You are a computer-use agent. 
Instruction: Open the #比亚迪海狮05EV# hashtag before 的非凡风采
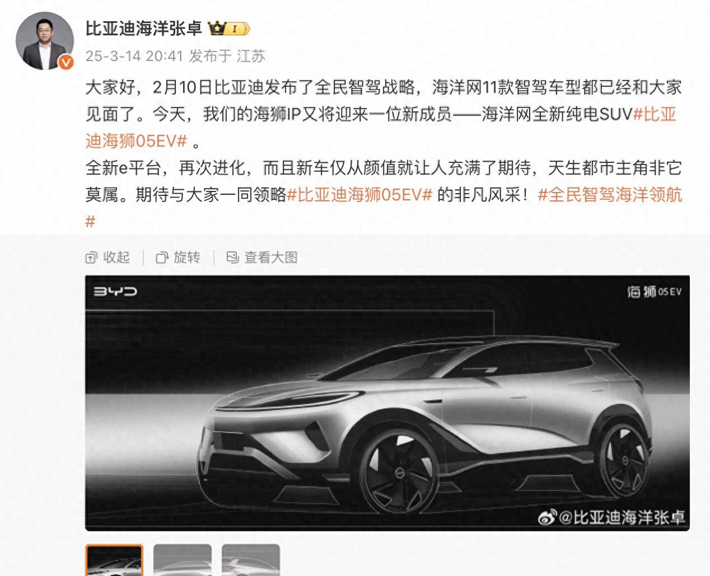(359, 195)
